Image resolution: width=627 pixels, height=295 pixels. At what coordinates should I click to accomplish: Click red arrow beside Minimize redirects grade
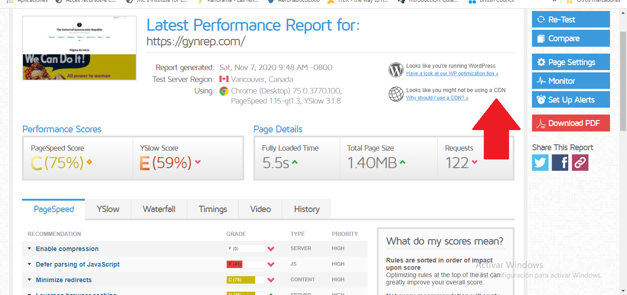(x=271, y=280)
